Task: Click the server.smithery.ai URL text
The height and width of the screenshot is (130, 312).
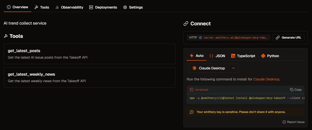Action: (x=235, y=38)
